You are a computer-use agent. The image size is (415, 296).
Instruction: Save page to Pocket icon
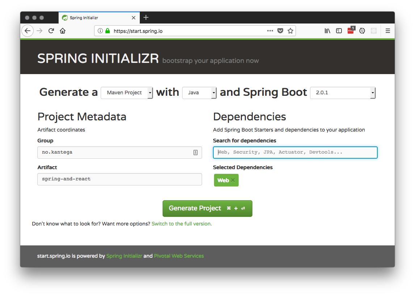point(280,31)
